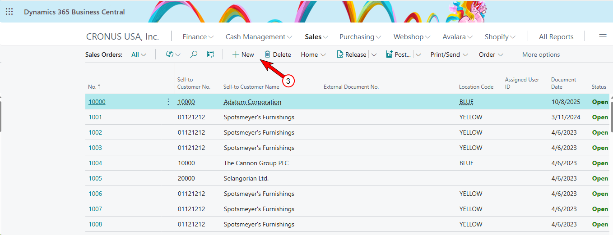Viewport: 613px width, 235px height.
Task: Click the Sell-to Customer Name column header
Action: click(251, 87)
